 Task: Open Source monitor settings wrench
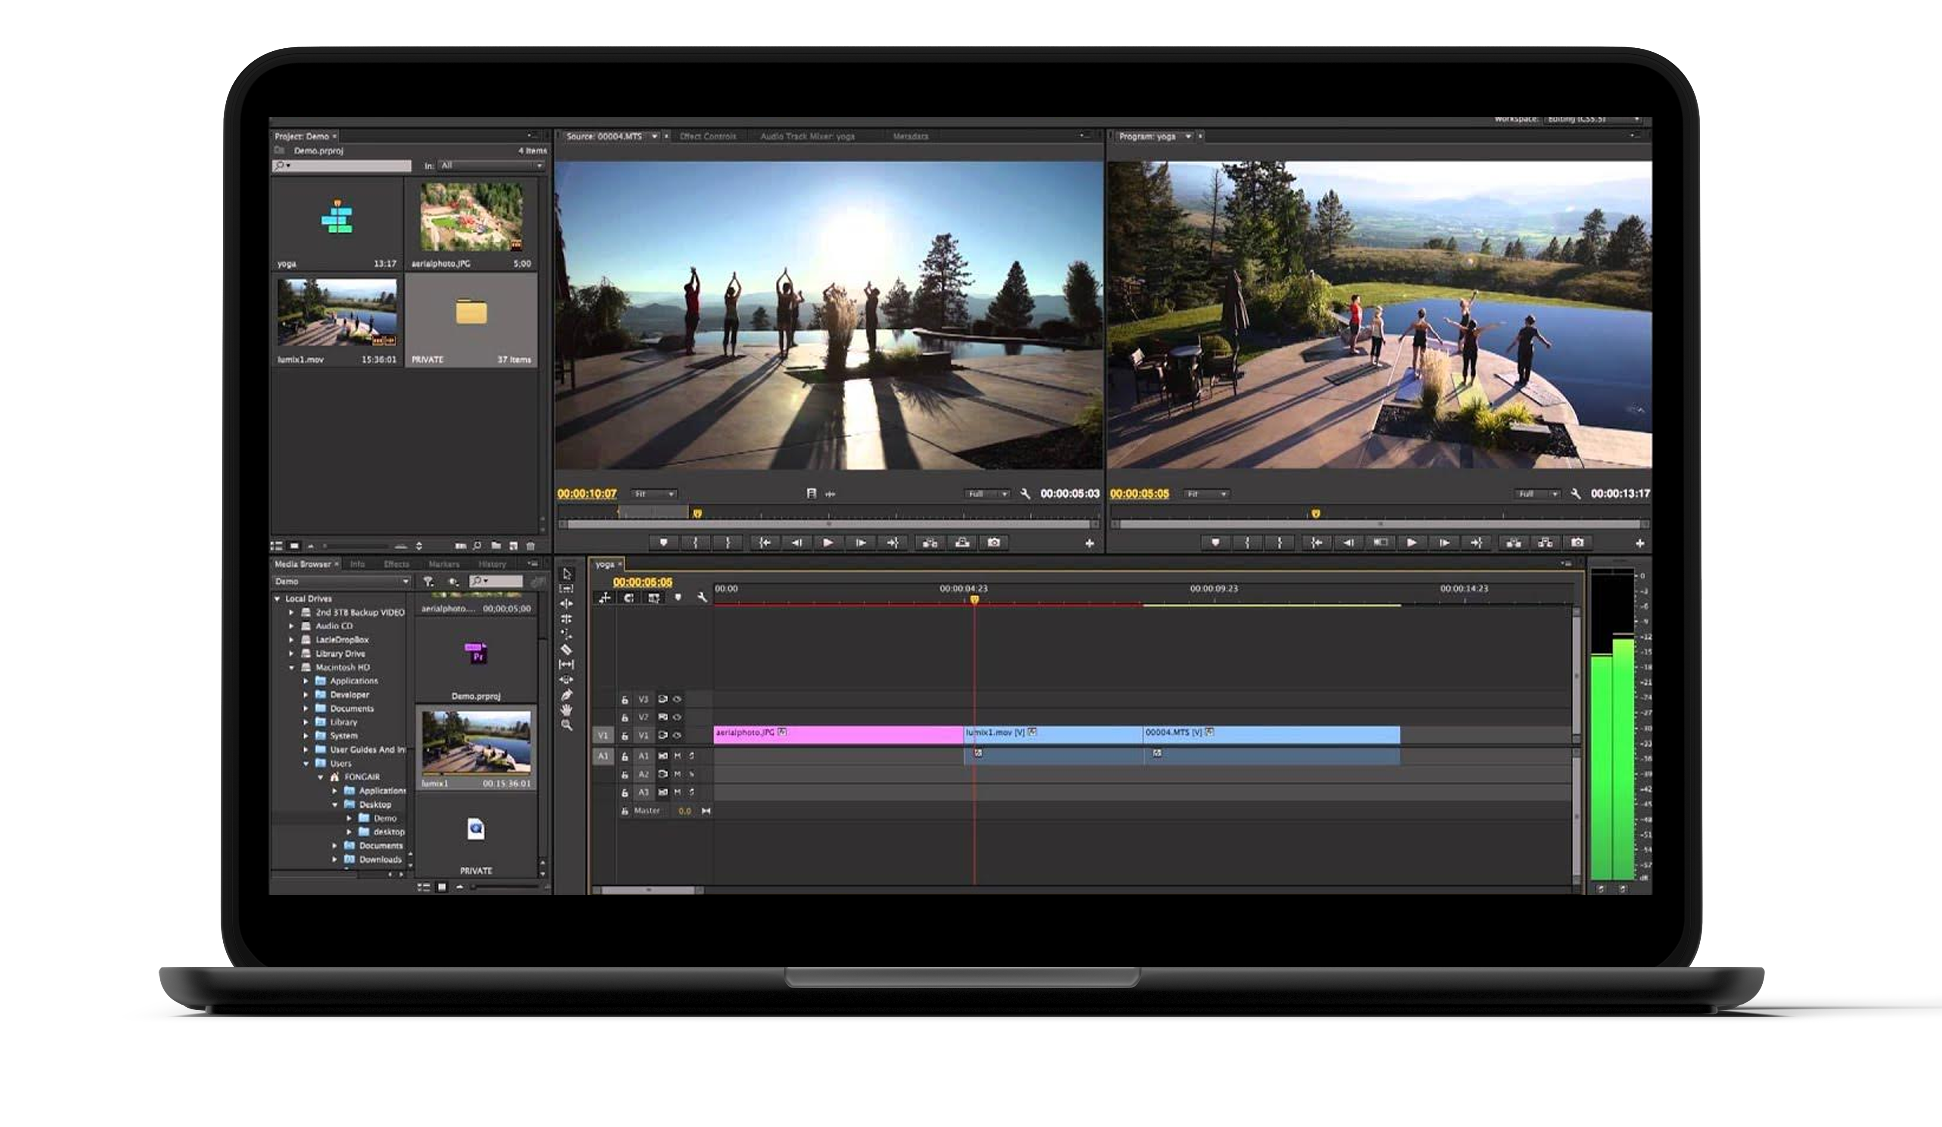pos(1025,494)
